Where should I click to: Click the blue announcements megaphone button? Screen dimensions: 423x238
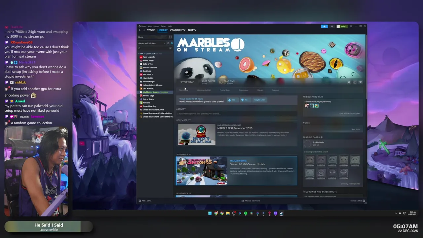[x=324, y=26]
